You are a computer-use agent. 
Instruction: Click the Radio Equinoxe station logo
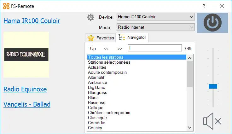pos(26,55)
